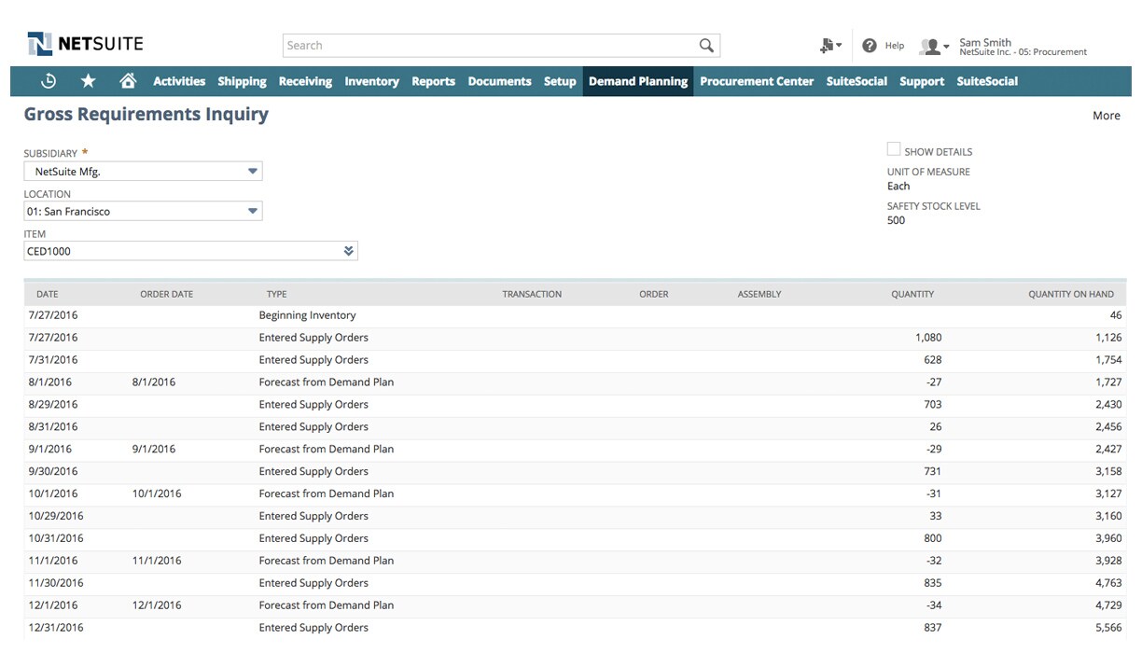This screenshot has height=667, width=1142.
Task: Click the 11/30/2016 date cell
Action: pos(56,583)
